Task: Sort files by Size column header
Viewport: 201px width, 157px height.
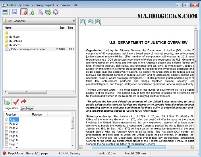Action: coord(57,28)
